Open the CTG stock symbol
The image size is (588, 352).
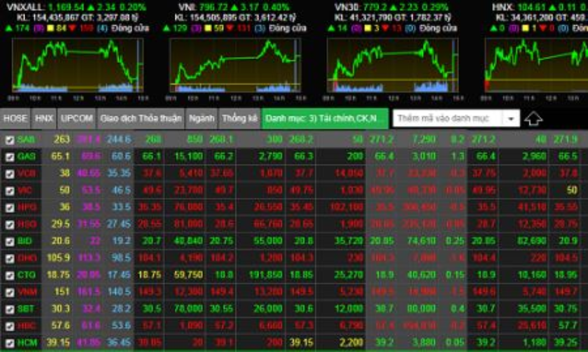pyautogui.click(x=26, y=275)
